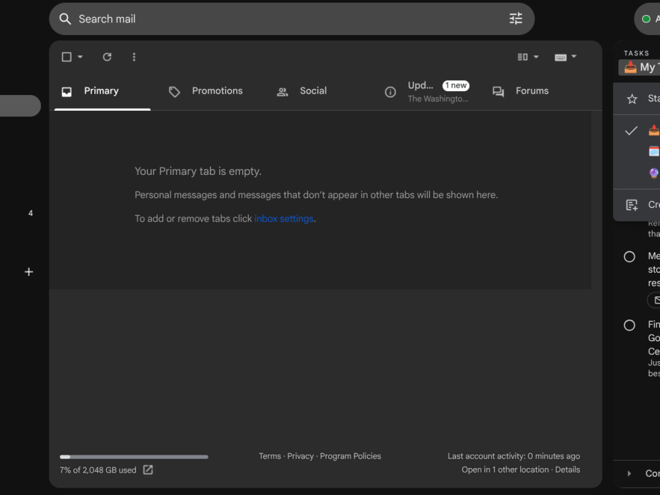Image resolution: width=660 pixels, height=495 pixels.
Task: Select the Starred item star icon
Action: [632, 99]
